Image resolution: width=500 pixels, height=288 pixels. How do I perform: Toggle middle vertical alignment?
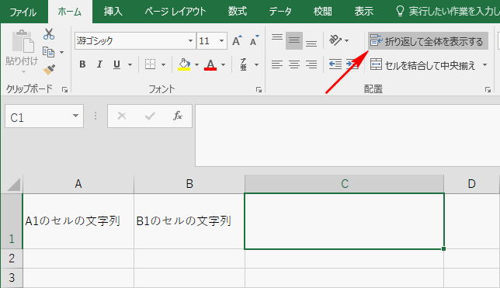click(294, 40)
